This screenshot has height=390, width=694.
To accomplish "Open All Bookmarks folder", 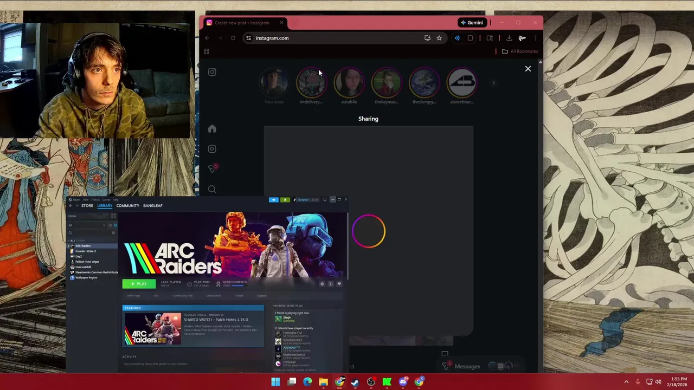I will point(520,51).
